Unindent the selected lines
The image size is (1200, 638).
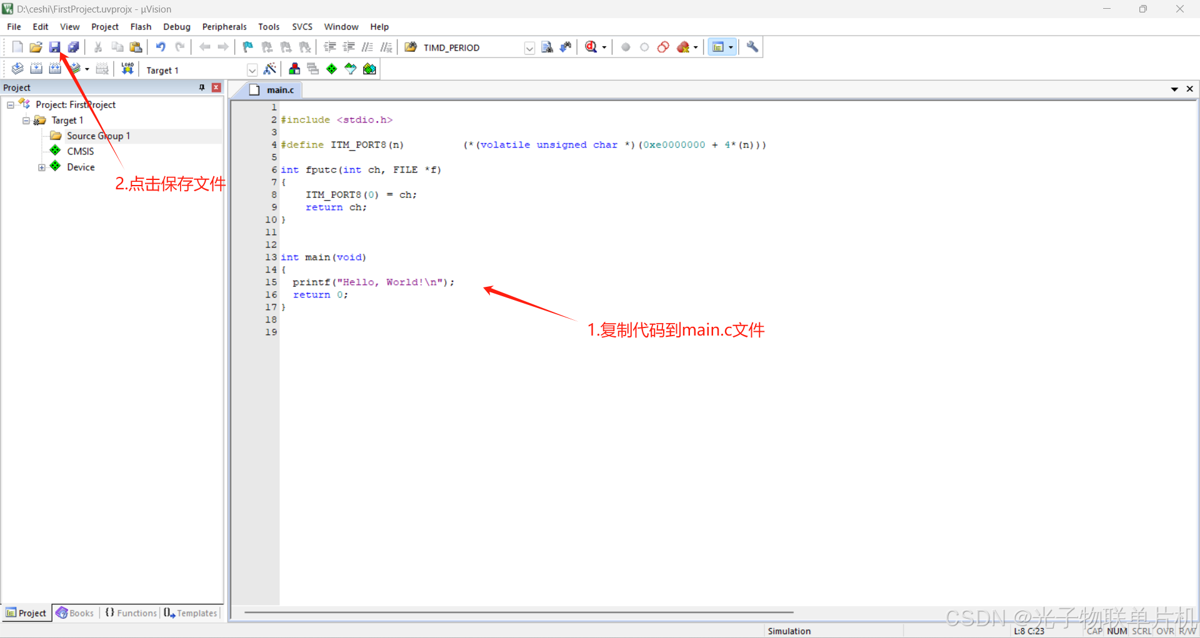click(x=349, y=47)
